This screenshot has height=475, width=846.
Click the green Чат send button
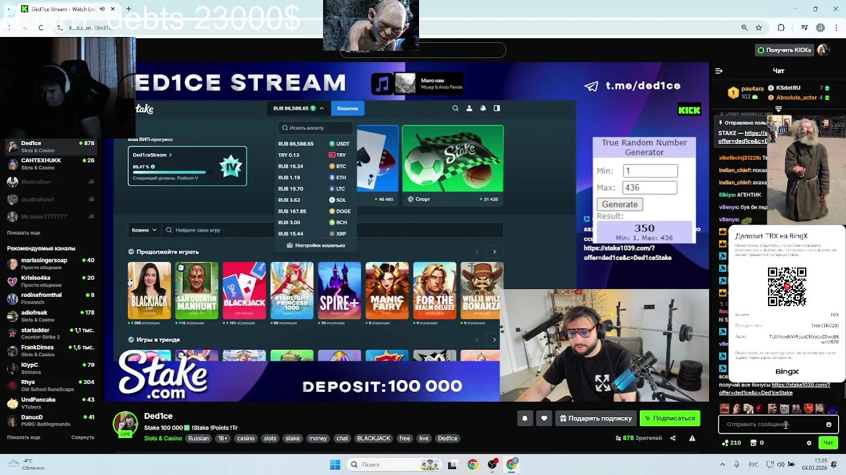(828, 443)
